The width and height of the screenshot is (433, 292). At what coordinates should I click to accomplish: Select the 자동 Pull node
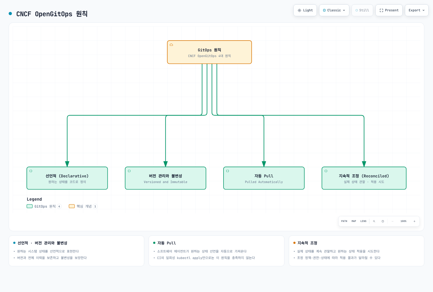tap(264, 178)
